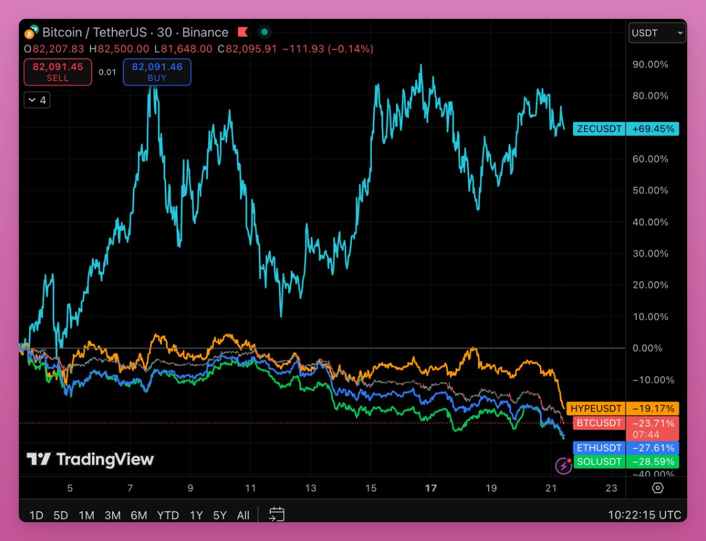The image size is (706, 541).
Task: Click the TradingView logo watermark
Action: 89,459
